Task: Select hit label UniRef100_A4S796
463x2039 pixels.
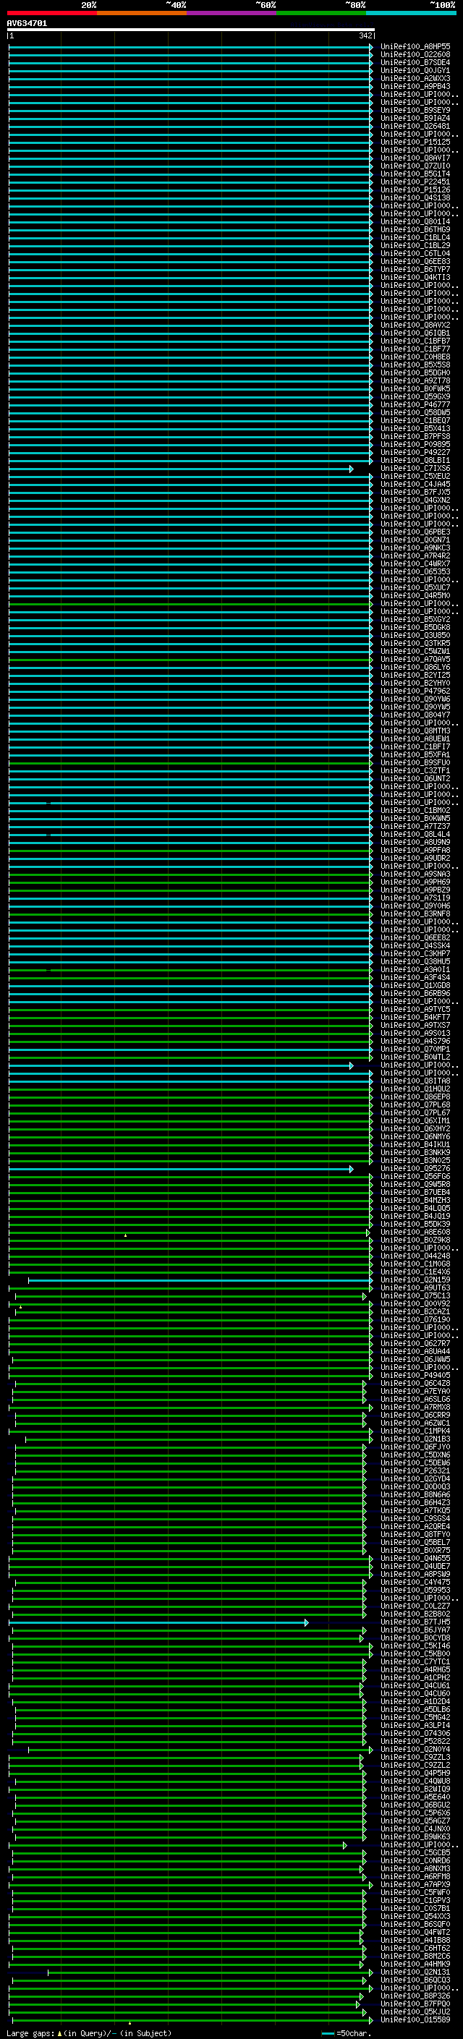Action: click(x=415, y=1041)
